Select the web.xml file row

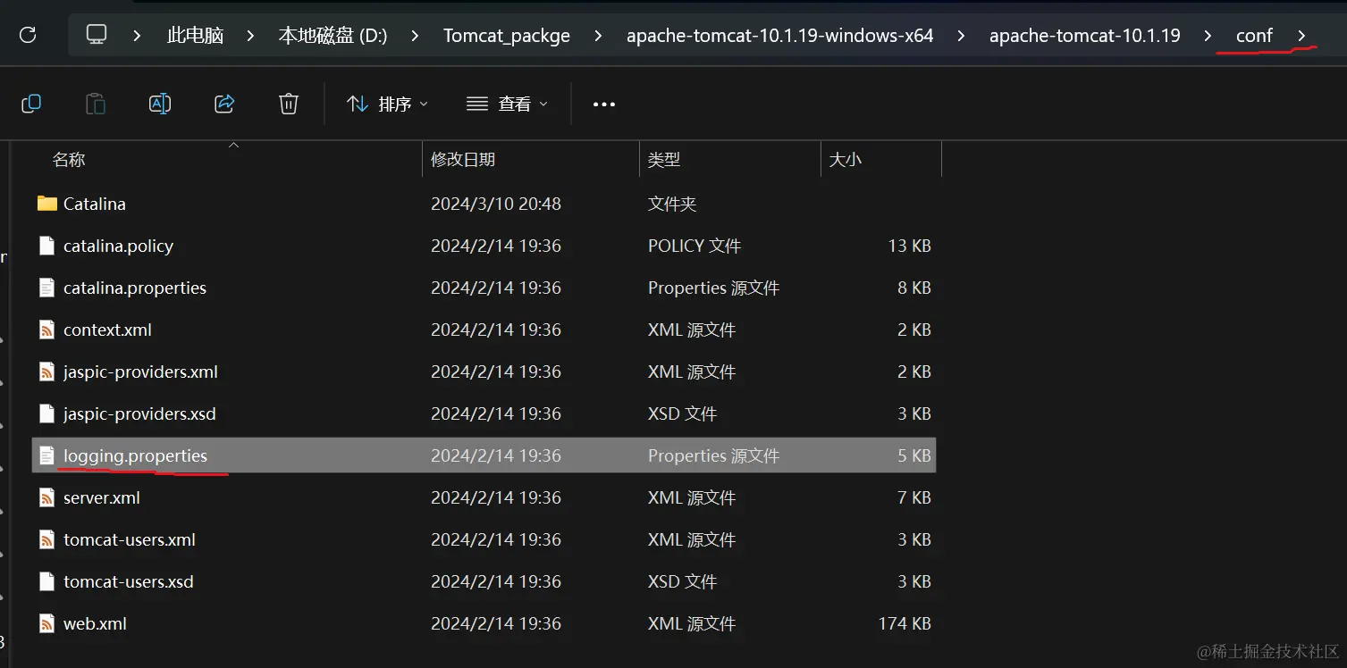[94, 623]
